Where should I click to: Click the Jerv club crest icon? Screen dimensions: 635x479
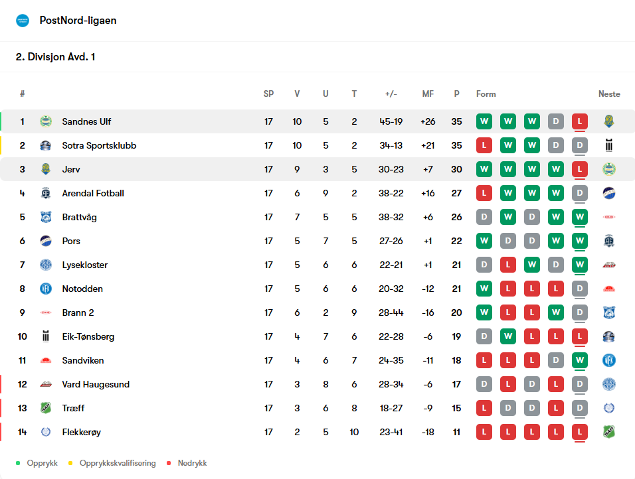pyautogui.click(x=45, y=169)
